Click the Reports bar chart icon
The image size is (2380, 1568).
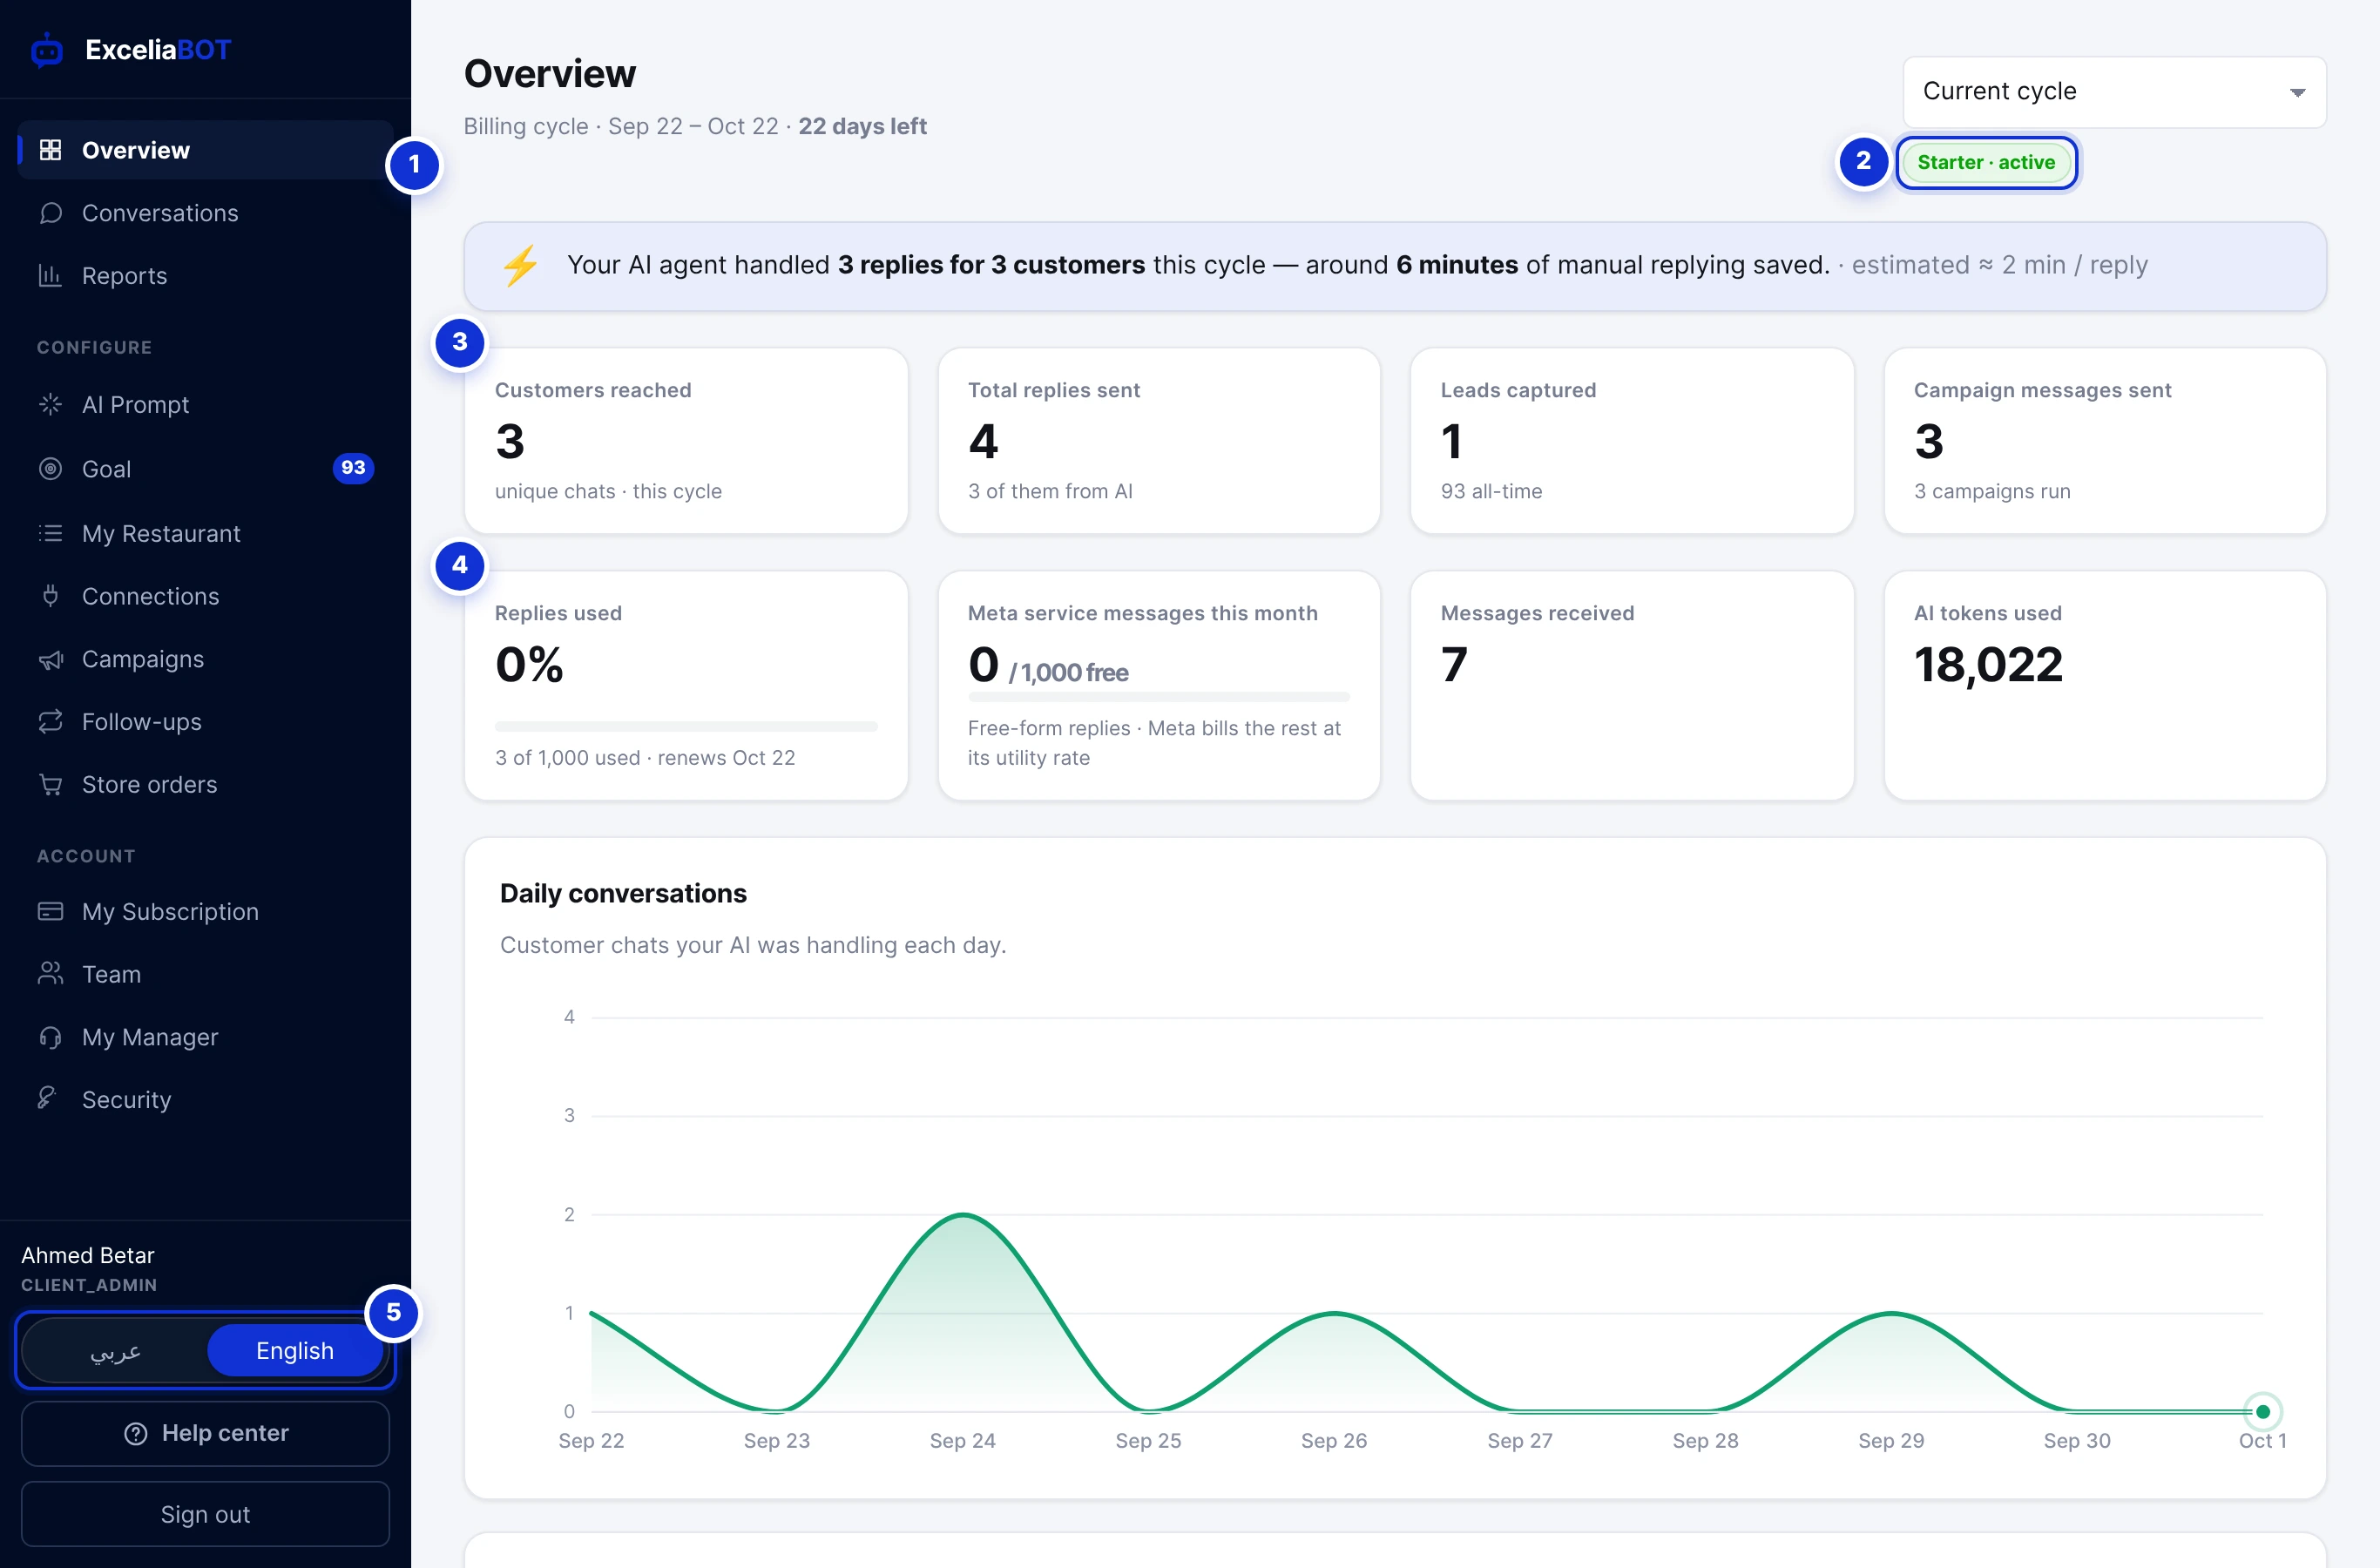click(x=50, y=275)
